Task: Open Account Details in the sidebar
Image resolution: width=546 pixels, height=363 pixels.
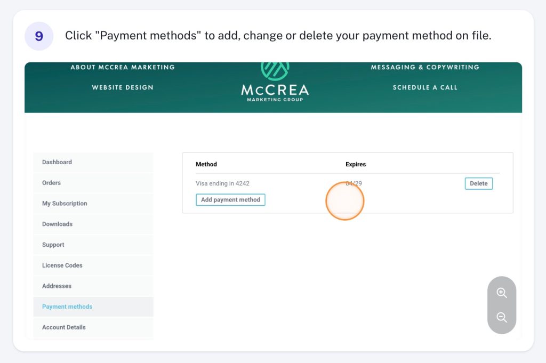Action: [x=93, y=327]
